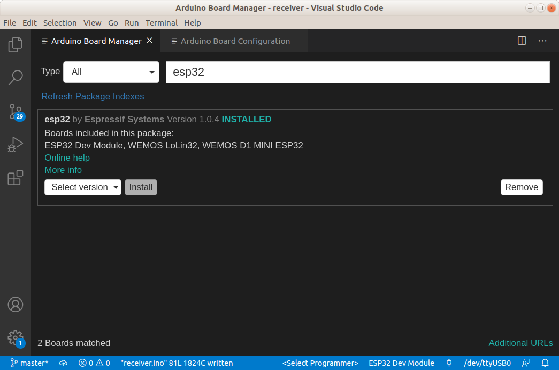
Task: Open the Search sidebar icon
Action: (x=15, y=77)
